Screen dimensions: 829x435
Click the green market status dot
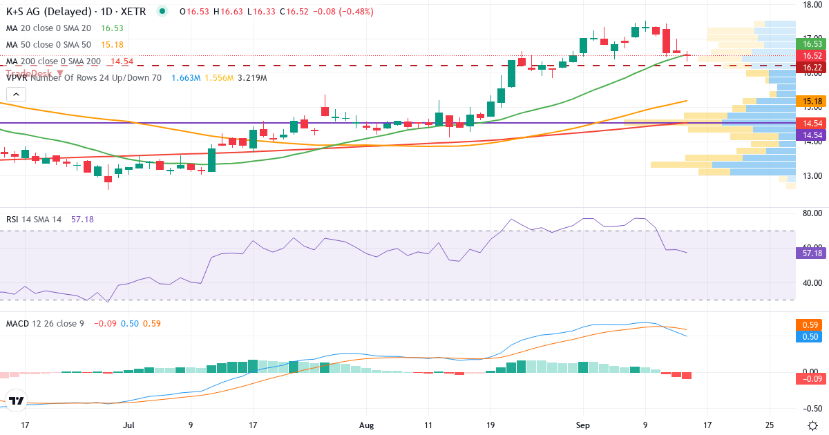162,12
